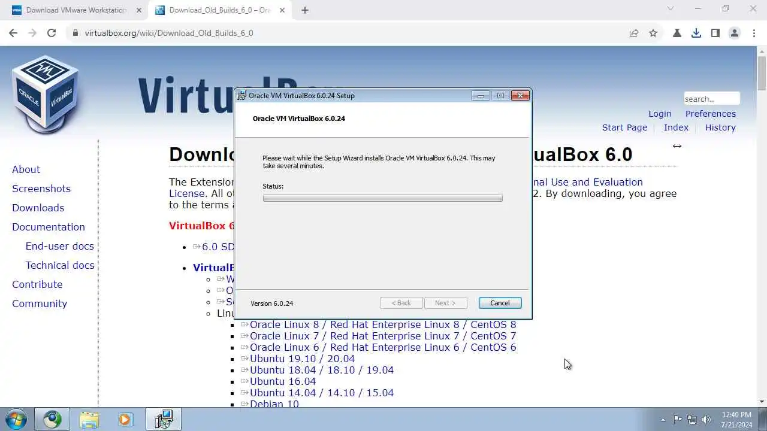Click the greyed Back button in setup
This screenshot has width=767, height=431.
(x=401, y=303)
